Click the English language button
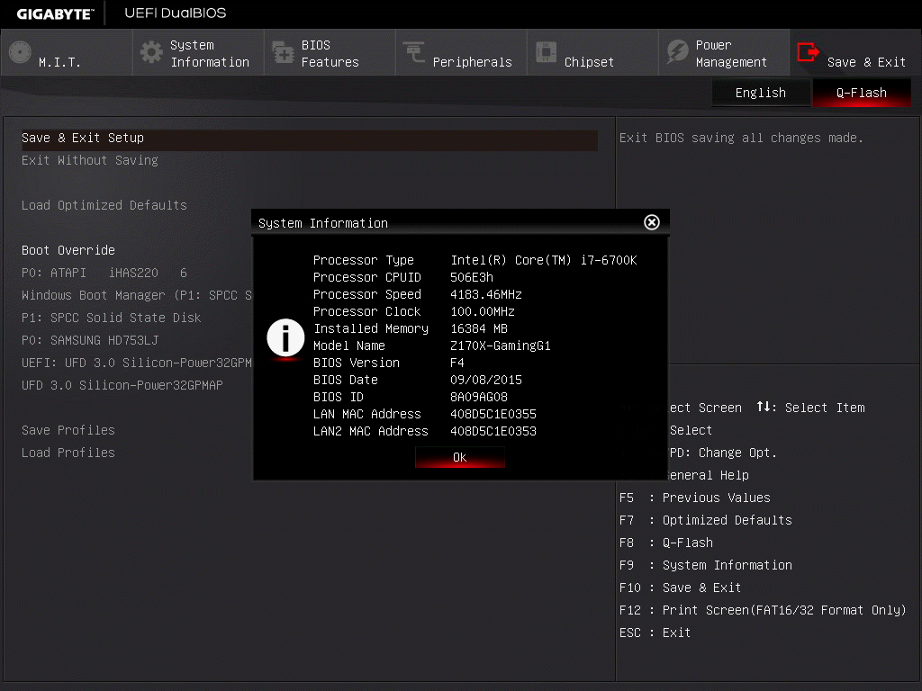This screenshot has height=691, width=922. (760, 93)
